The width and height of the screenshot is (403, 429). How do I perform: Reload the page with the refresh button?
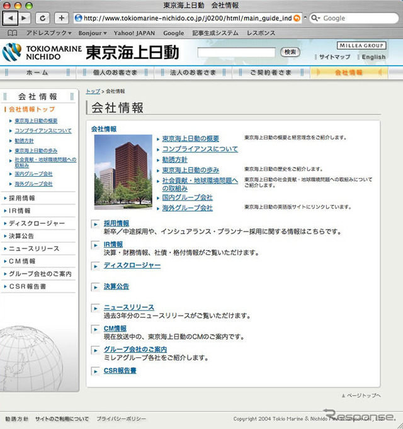pos(42,18)
